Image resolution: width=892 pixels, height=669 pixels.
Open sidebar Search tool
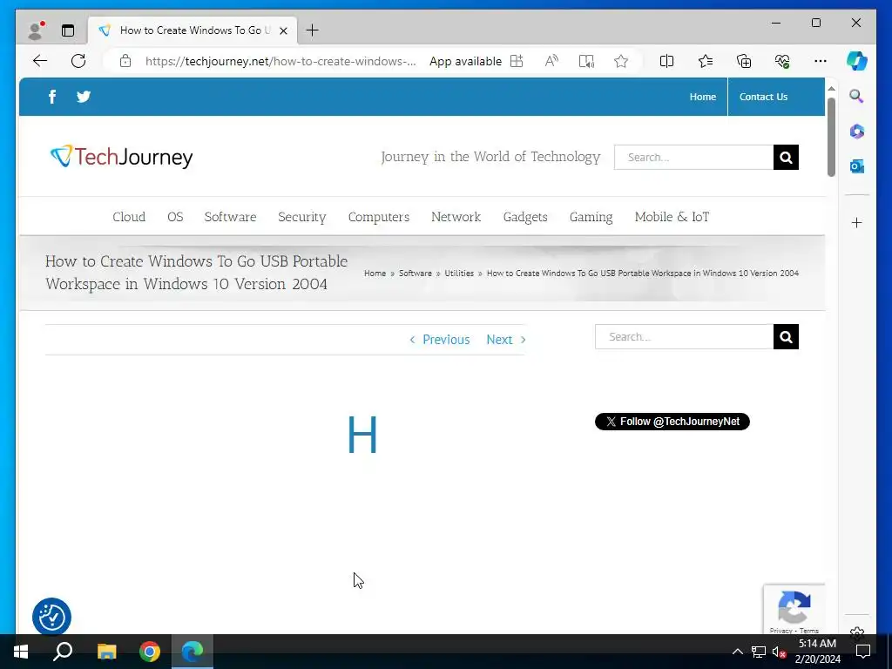coord(857,96)
